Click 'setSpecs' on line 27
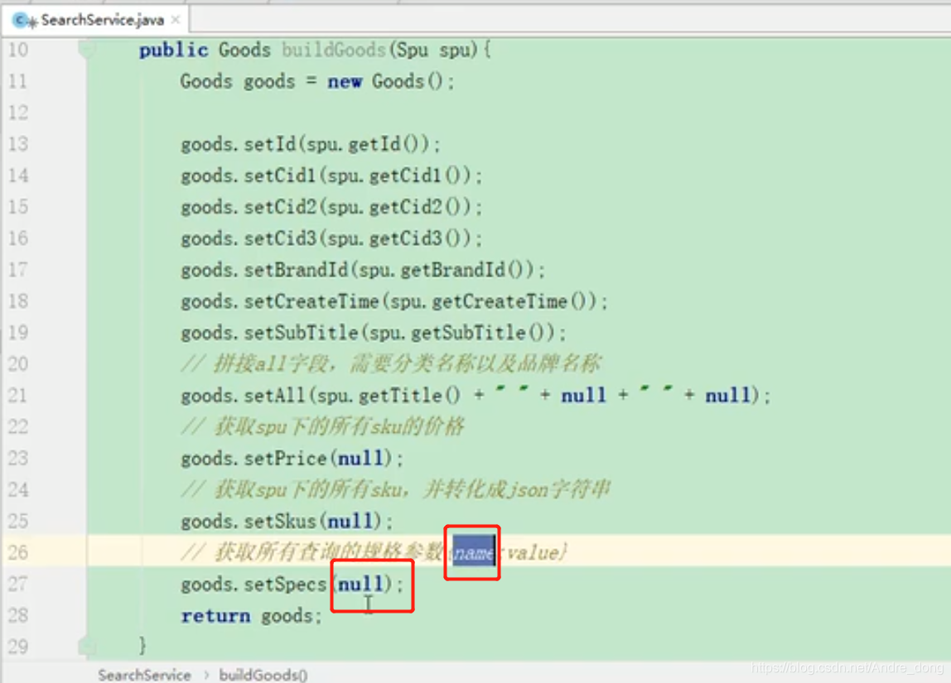The height and width of the screenshot is (683, 951). coord(285,584)
